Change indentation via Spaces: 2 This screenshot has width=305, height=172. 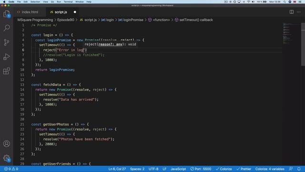point(137,169)
